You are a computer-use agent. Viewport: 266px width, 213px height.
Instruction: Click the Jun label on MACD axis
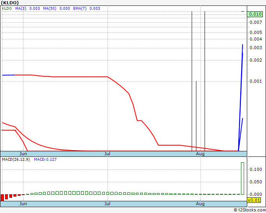[x=23, y=204]
